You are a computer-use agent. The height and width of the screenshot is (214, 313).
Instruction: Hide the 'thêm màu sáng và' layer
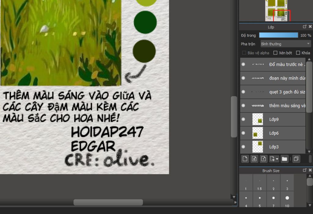click(243, 105)
